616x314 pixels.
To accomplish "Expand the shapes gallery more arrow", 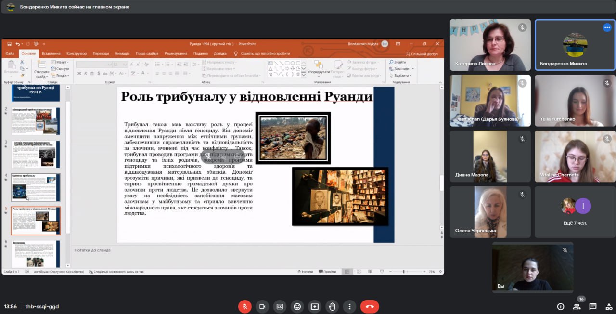I will click(304, 75).
